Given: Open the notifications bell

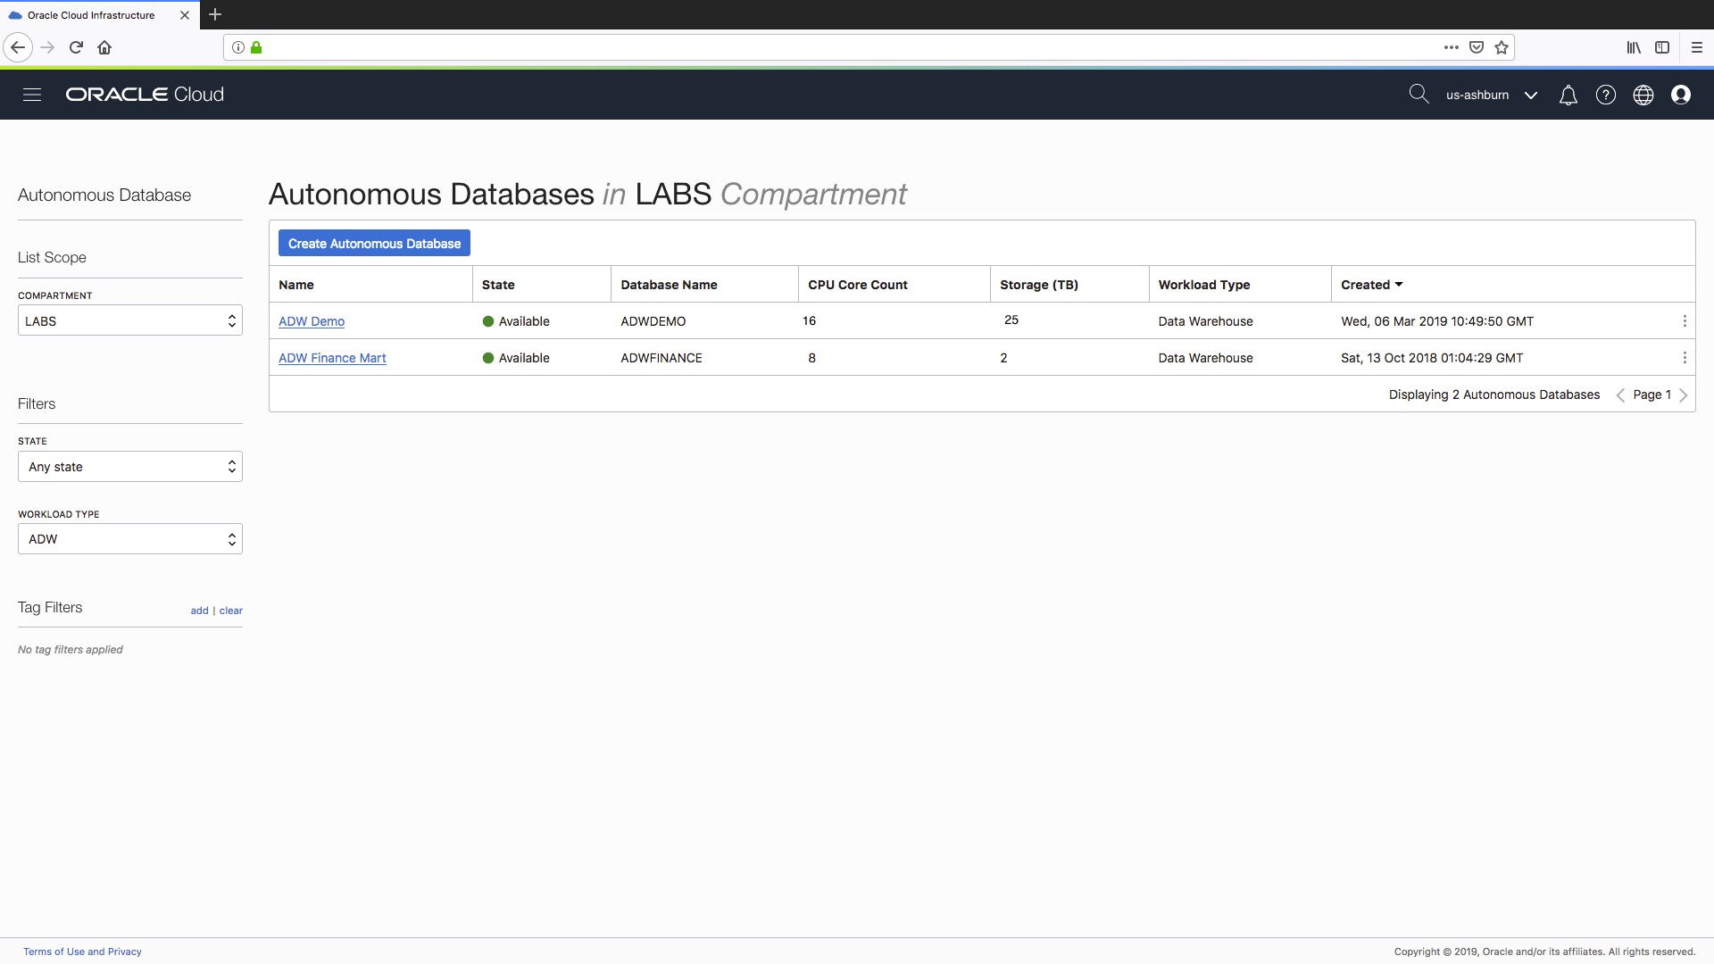Looking at the screenshot, I should (1568, 94).
